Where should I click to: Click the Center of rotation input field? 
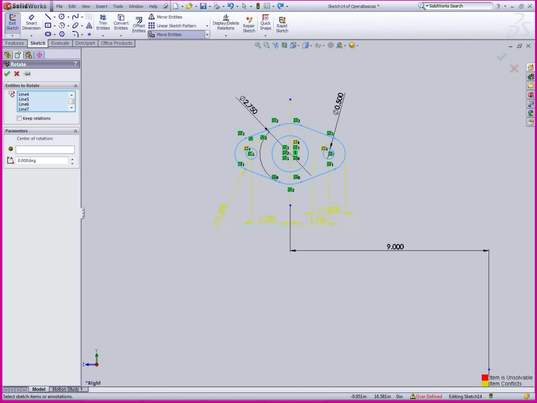point(45,150)
